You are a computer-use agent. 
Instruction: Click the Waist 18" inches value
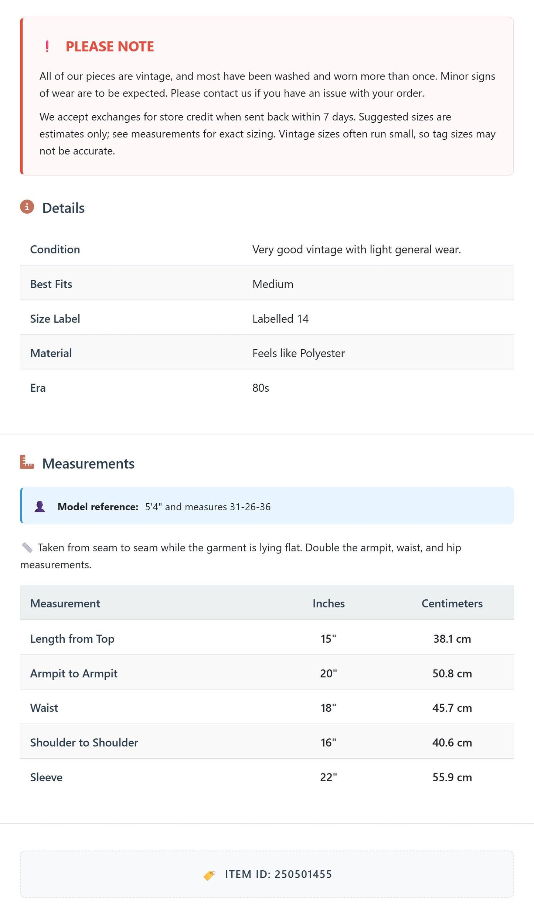(329, 708)
